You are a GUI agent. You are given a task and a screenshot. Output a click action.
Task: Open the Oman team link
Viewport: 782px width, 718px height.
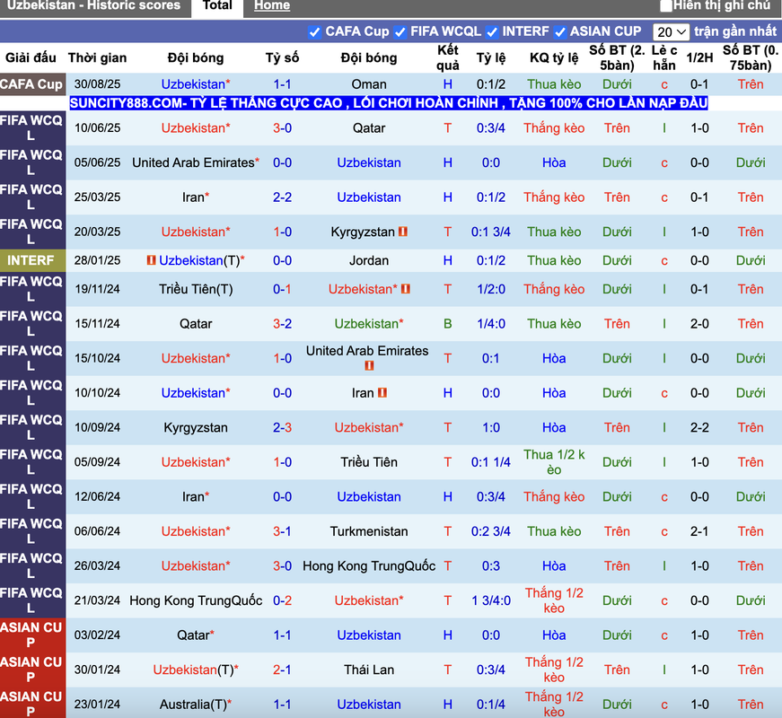pos(369,84)
